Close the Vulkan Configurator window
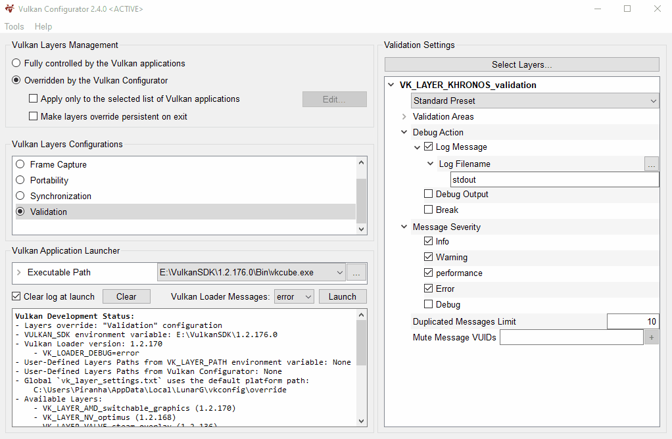Viewport: 672px width, 439px height. (658, 9)
